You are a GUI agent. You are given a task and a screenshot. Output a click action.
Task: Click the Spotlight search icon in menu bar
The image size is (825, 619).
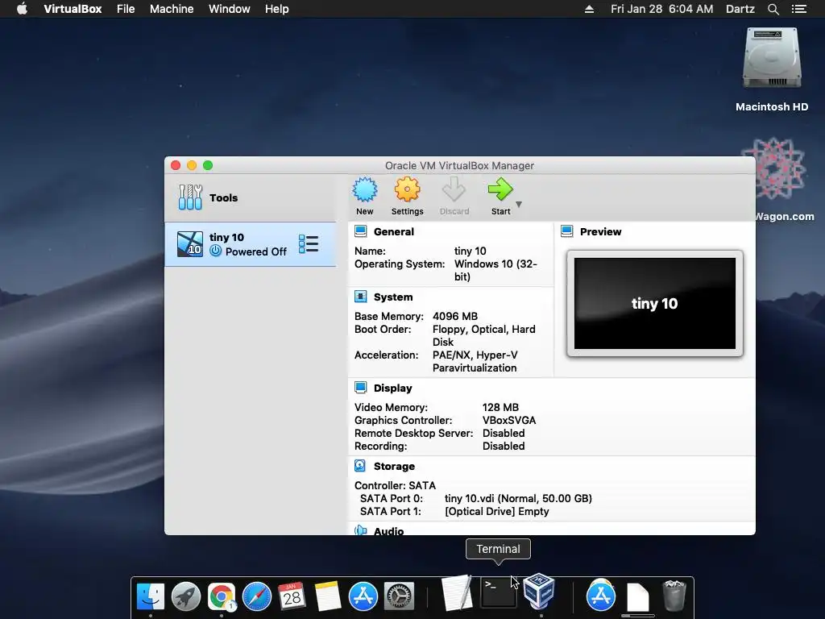773,9
